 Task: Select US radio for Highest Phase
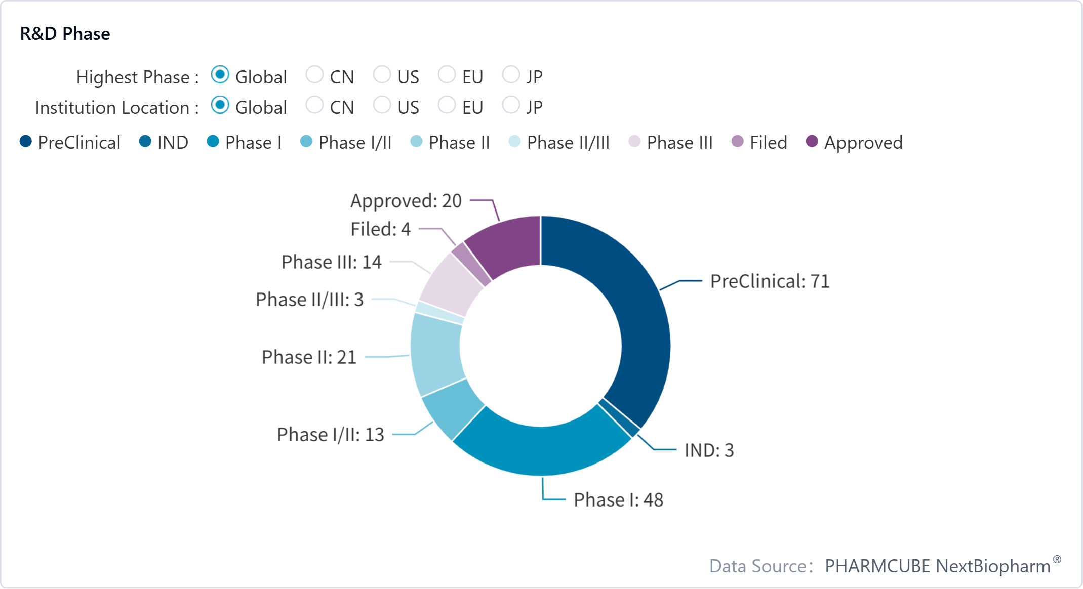pyautogui.click(x=382, y=75)
